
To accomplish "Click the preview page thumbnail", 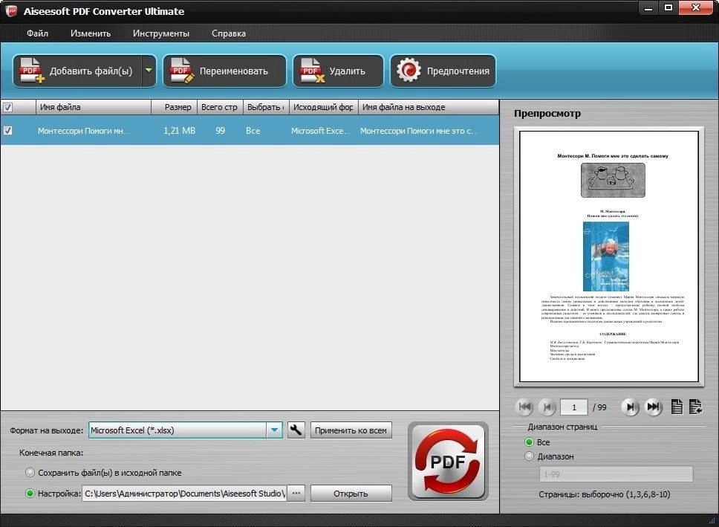I will tap(609, 256).
